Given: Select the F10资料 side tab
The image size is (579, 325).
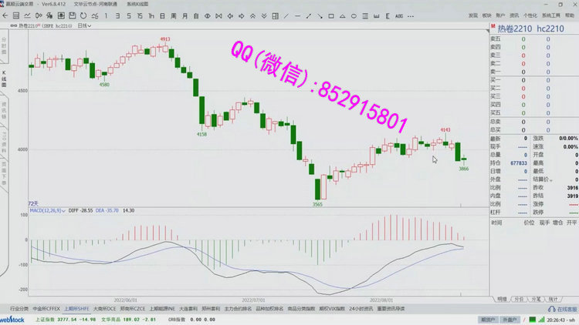Looking at the screenshot, I should click(4, 139).
